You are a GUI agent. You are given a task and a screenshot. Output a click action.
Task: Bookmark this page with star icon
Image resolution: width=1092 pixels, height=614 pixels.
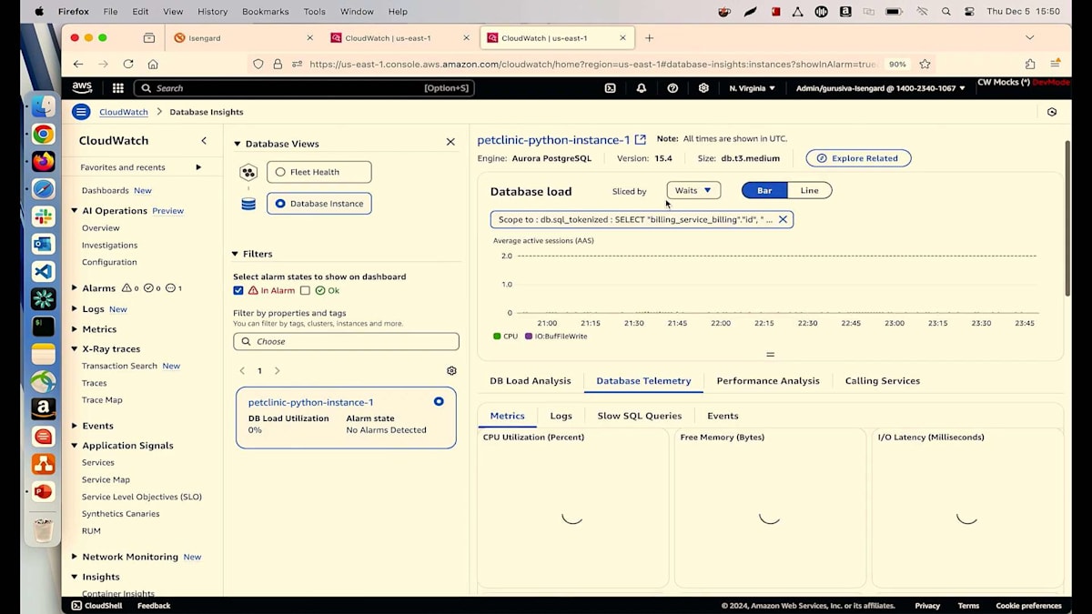pos(925,64)
